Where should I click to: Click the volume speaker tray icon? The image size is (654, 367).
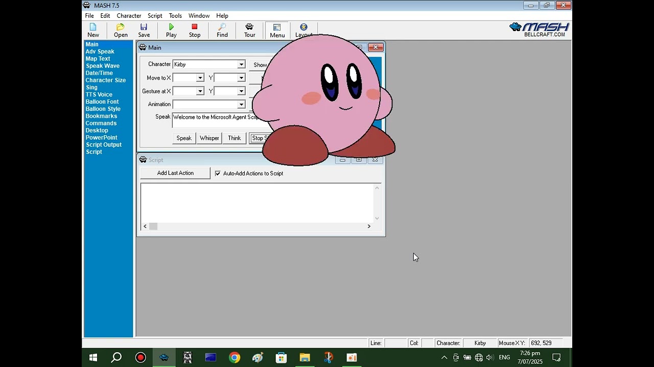coord(490,358)
